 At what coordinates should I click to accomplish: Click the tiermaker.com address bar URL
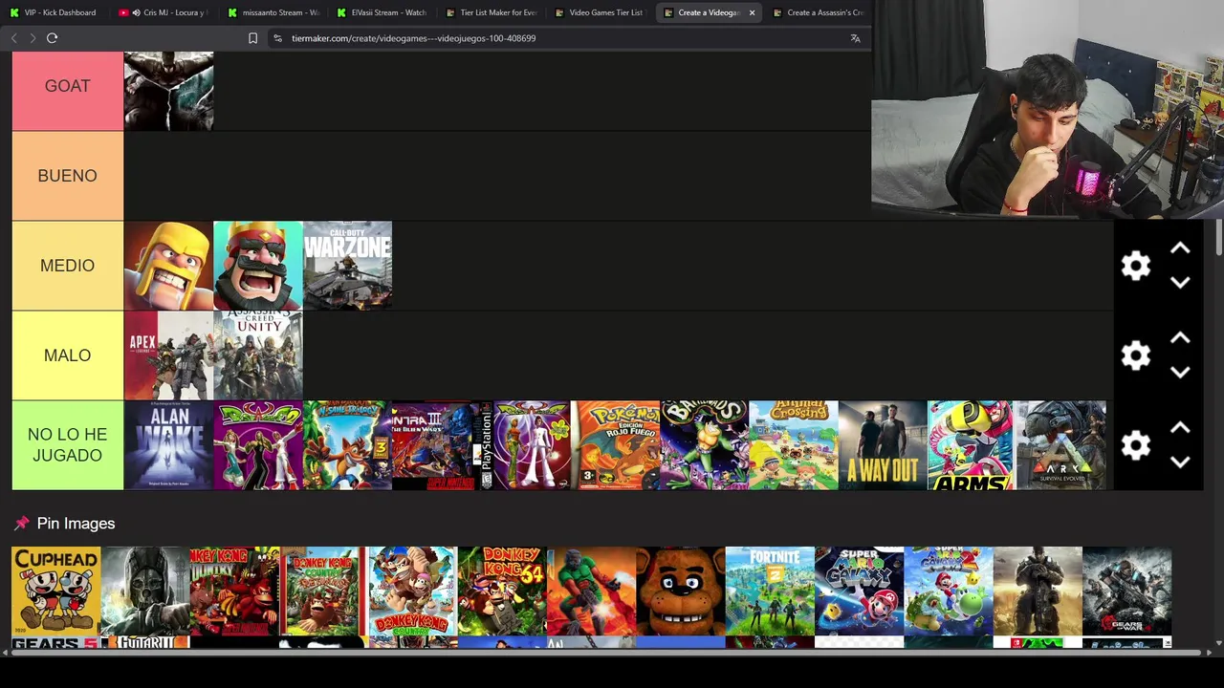tap(413, 38)
